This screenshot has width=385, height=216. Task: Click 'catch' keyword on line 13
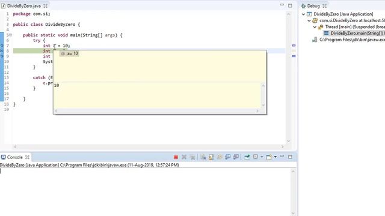pyautogui.click(x=39, y=77)
